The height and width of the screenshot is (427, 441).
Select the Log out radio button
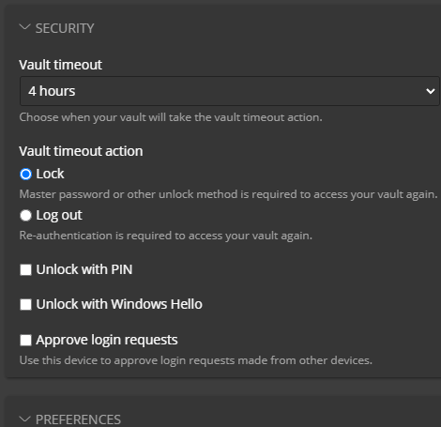[x=25, y=215]
